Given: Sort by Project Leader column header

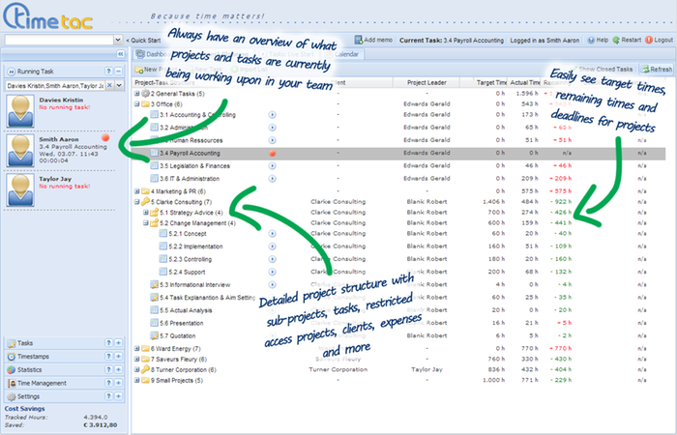Looking at the screenshot, I should point(427,82).
